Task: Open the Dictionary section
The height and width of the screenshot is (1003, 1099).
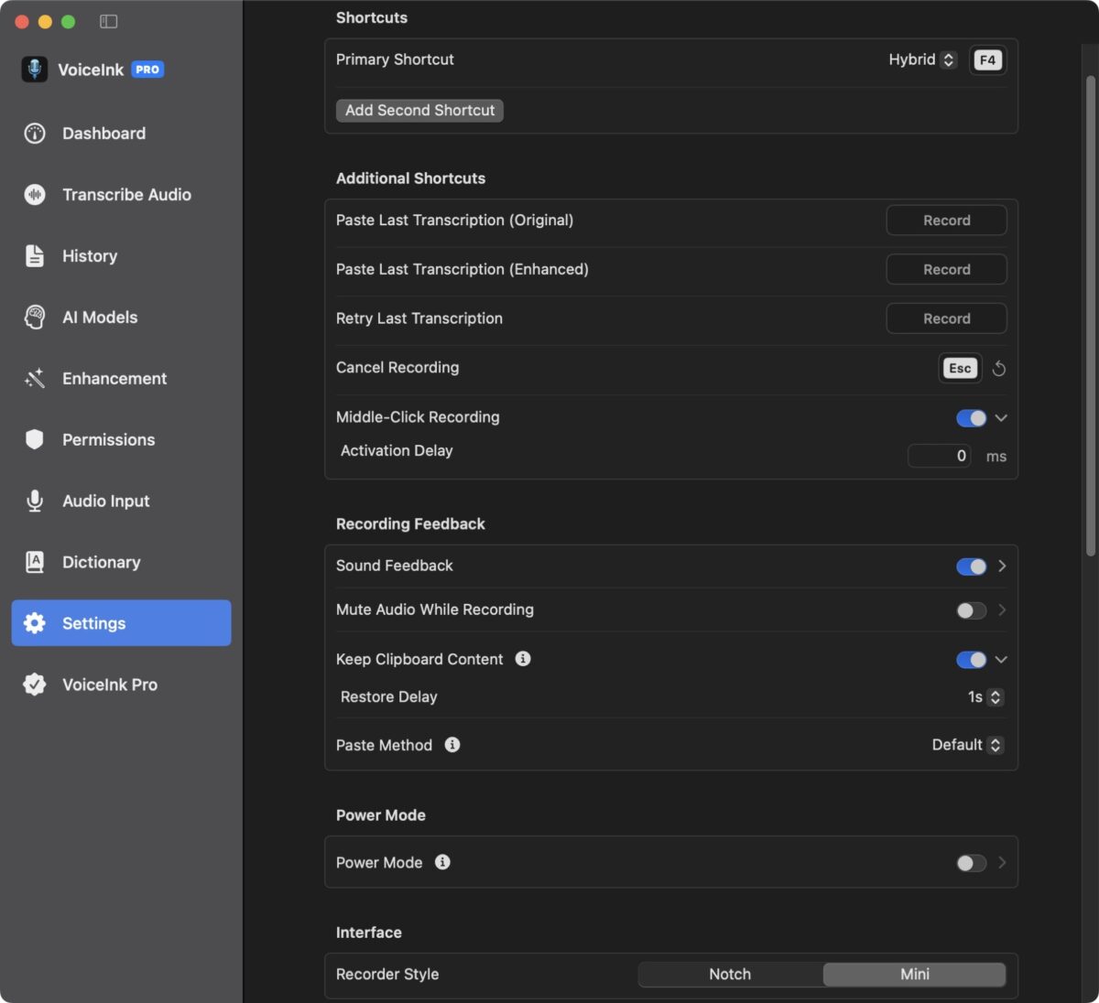Action: pos(121,563)
